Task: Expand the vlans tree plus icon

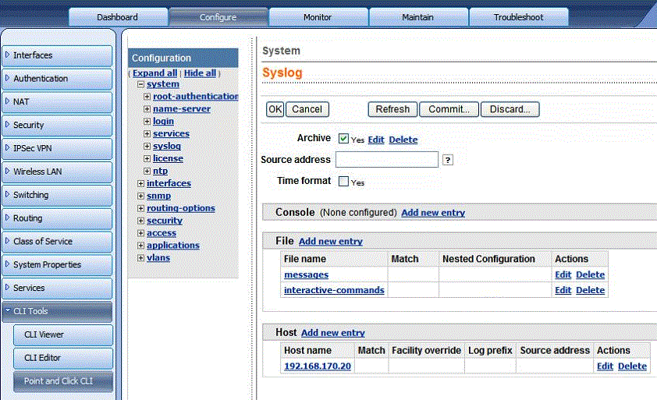Action: (x=140, y=258)
